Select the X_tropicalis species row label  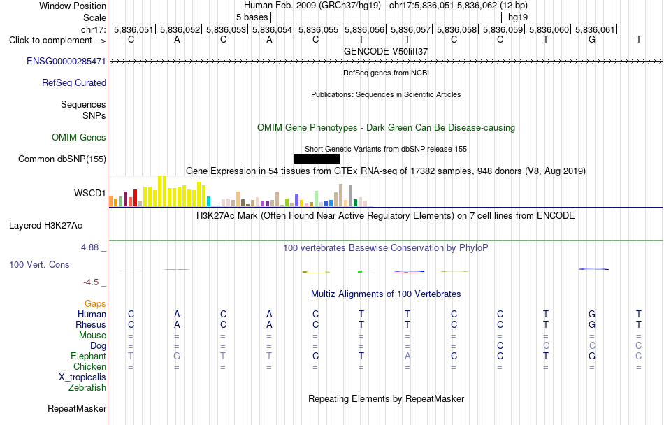[x=82, y=377]
